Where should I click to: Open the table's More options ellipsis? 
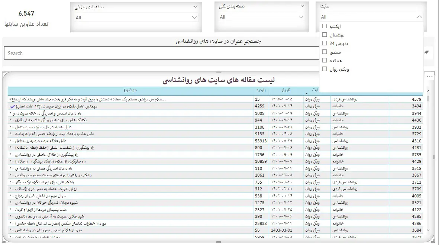click(x=429, y=76)
